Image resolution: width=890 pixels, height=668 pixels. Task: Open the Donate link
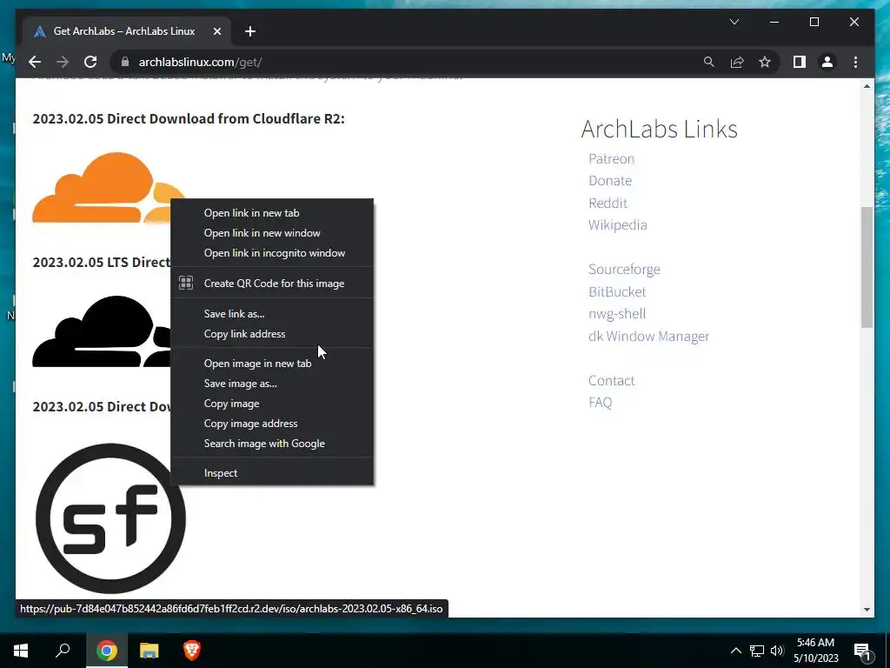pyautogui.click(x=610, y=181)
